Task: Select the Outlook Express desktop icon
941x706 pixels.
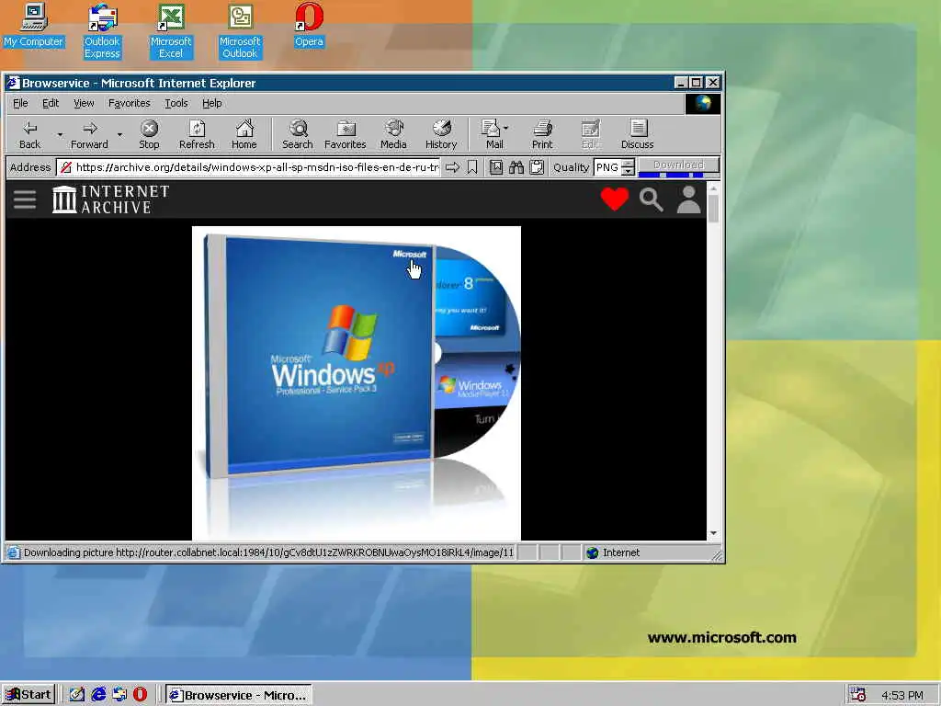Action: click(102, 31)
